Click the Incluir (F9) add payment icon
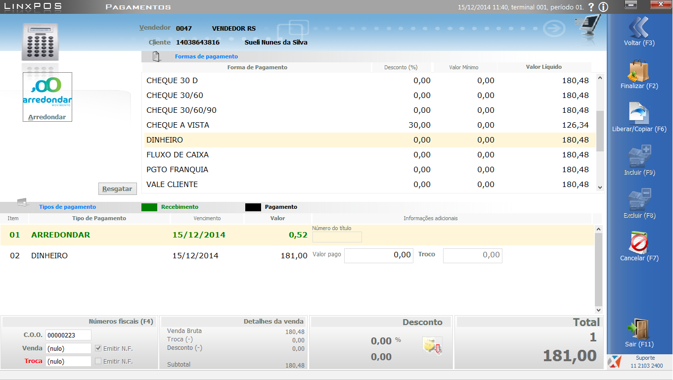The image size is (673, 380). pos(639,156)
